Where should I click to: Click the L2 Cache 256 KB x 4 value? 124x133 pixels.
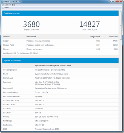click(x=39, y=109)
